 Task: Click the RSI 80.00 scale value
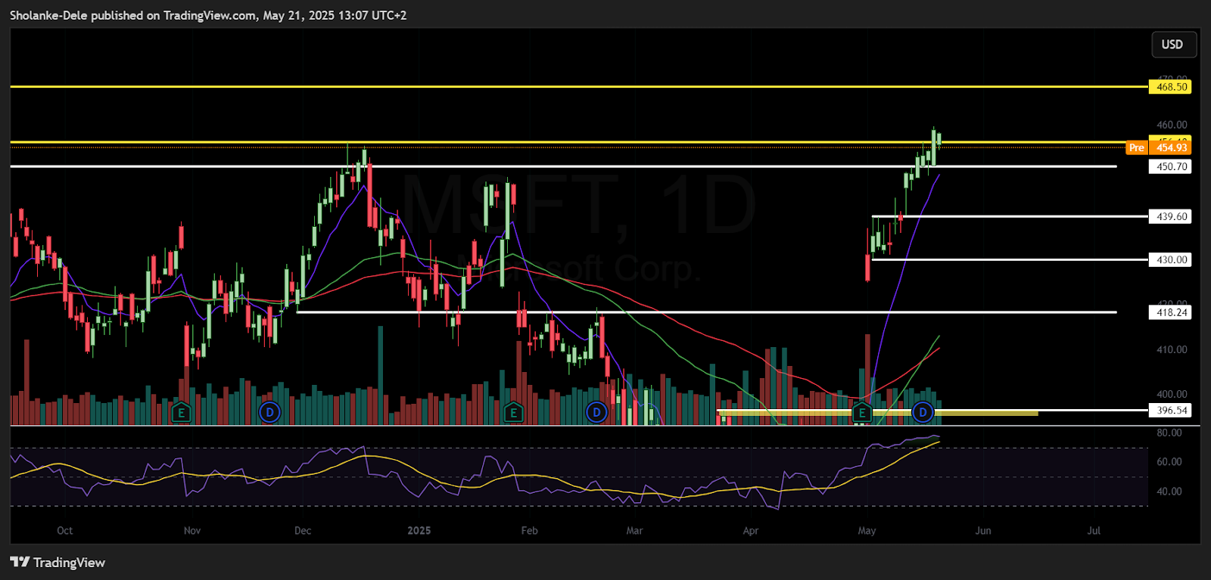[x=1169, y=433]
